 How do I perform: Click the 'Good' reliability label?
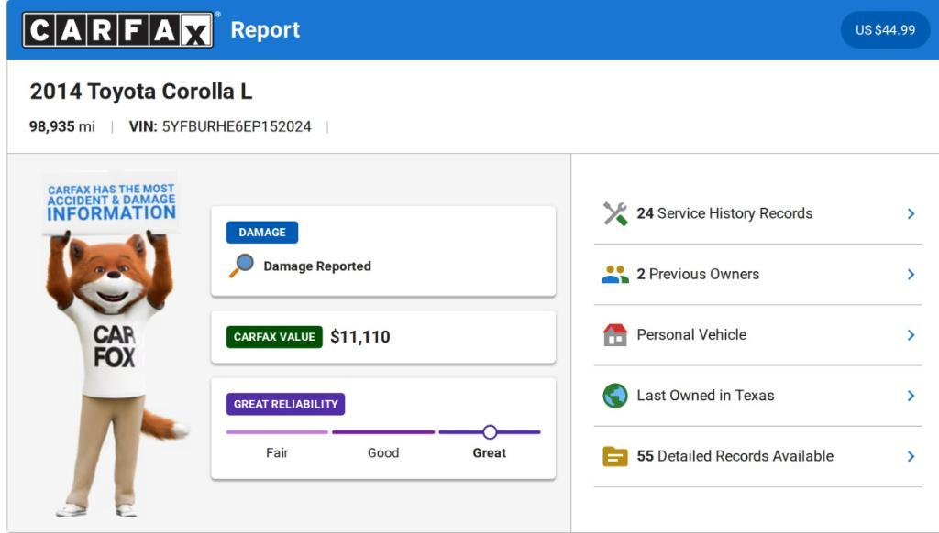pos(383,452)
